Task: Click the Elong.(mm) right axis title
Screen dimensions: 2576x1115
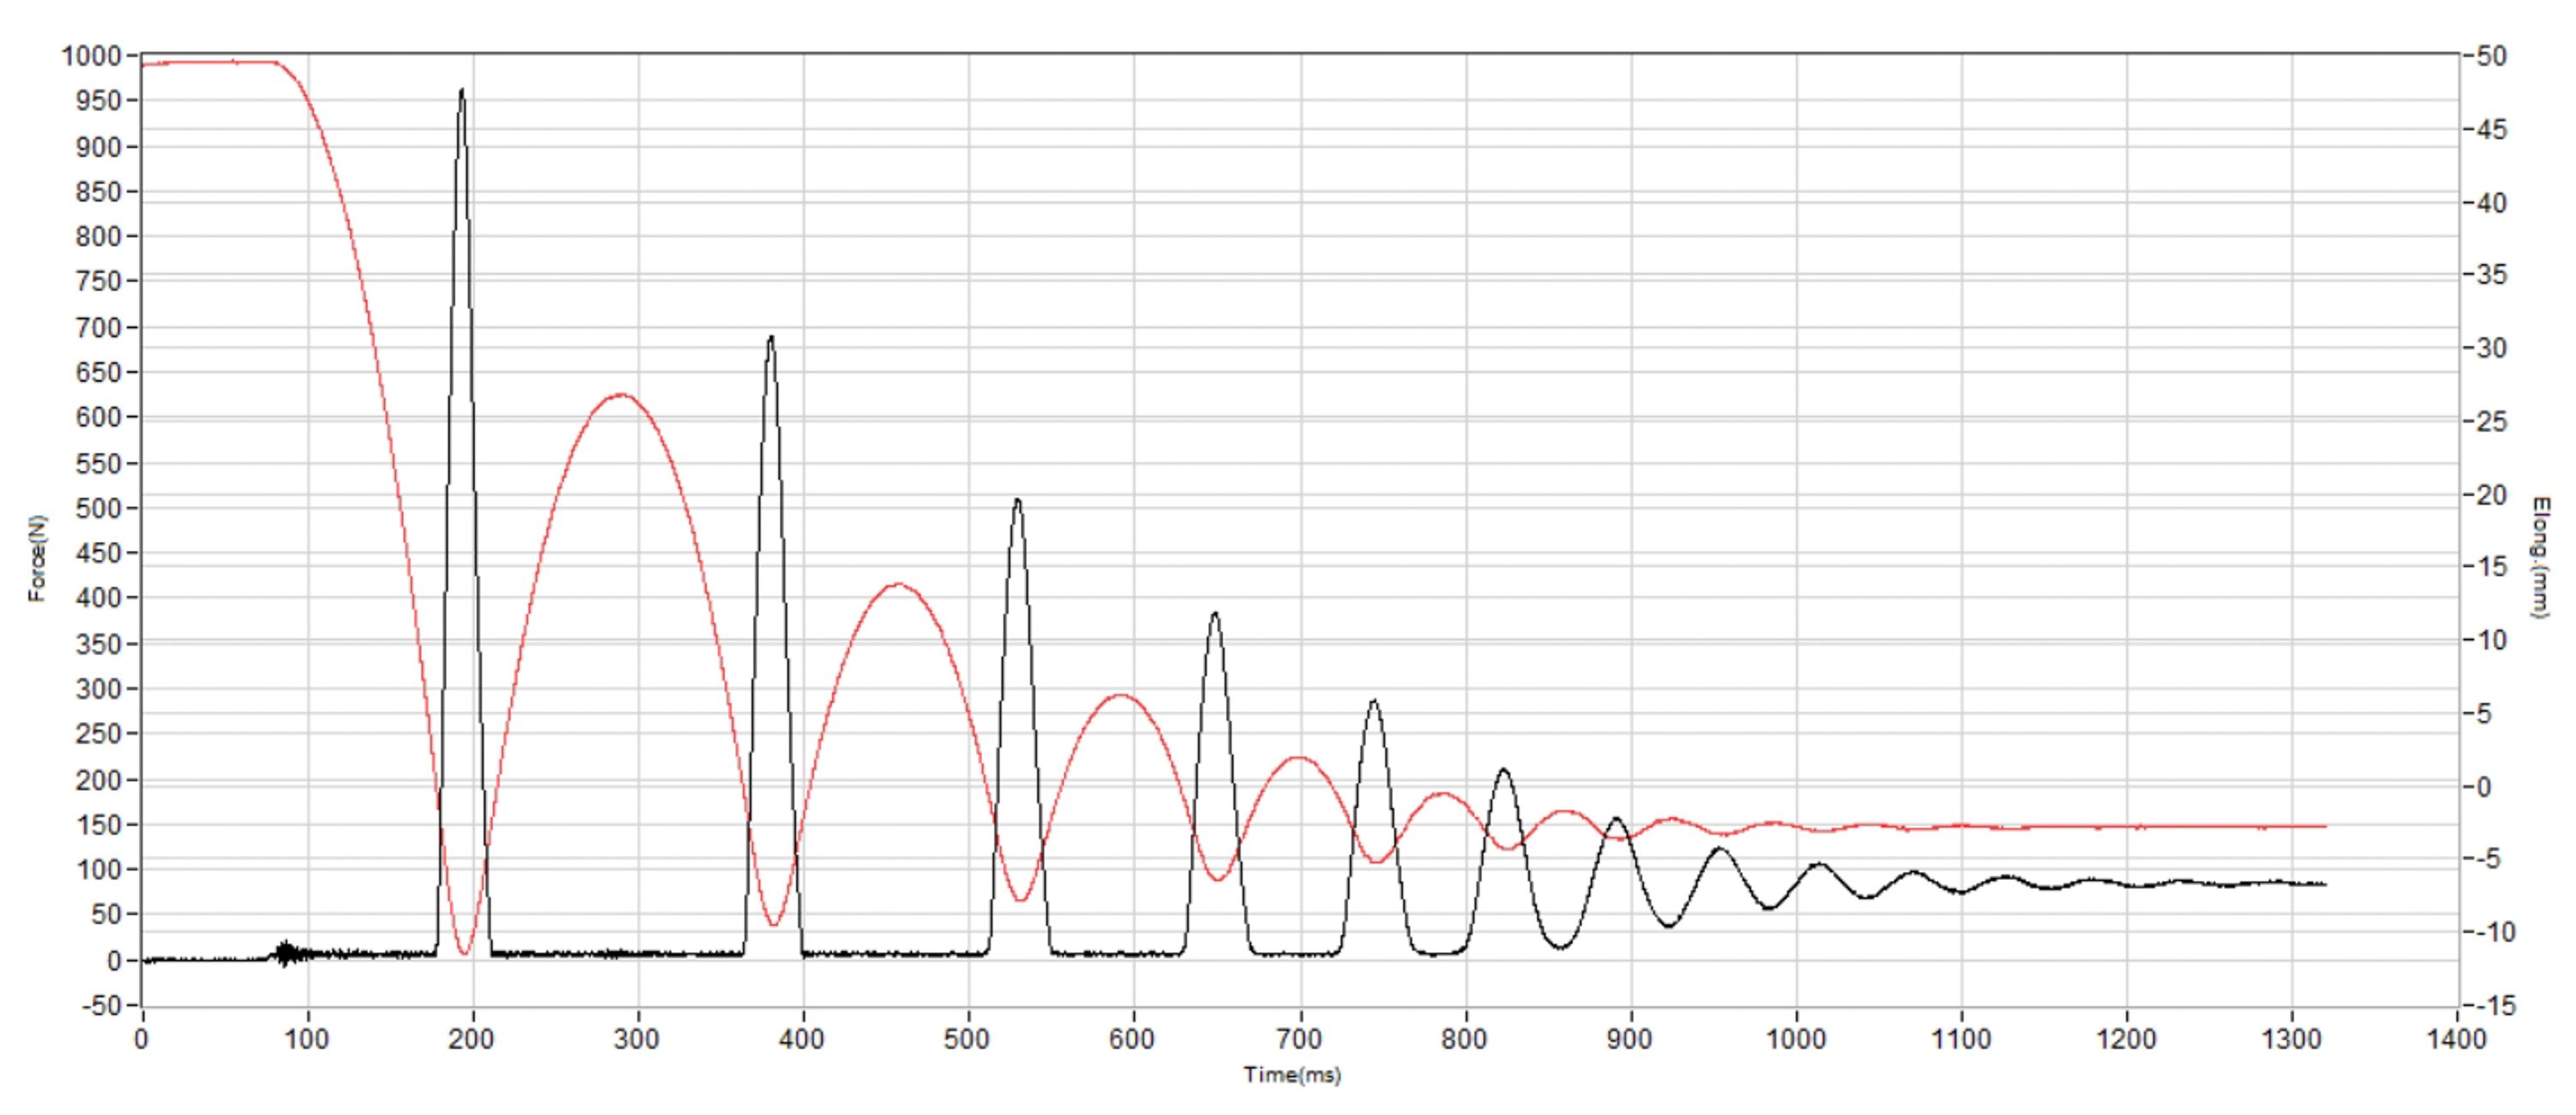Action: coord(2539,557)
